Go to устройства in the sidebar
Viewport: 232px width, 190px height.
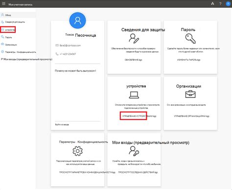(x=10, y=30)
